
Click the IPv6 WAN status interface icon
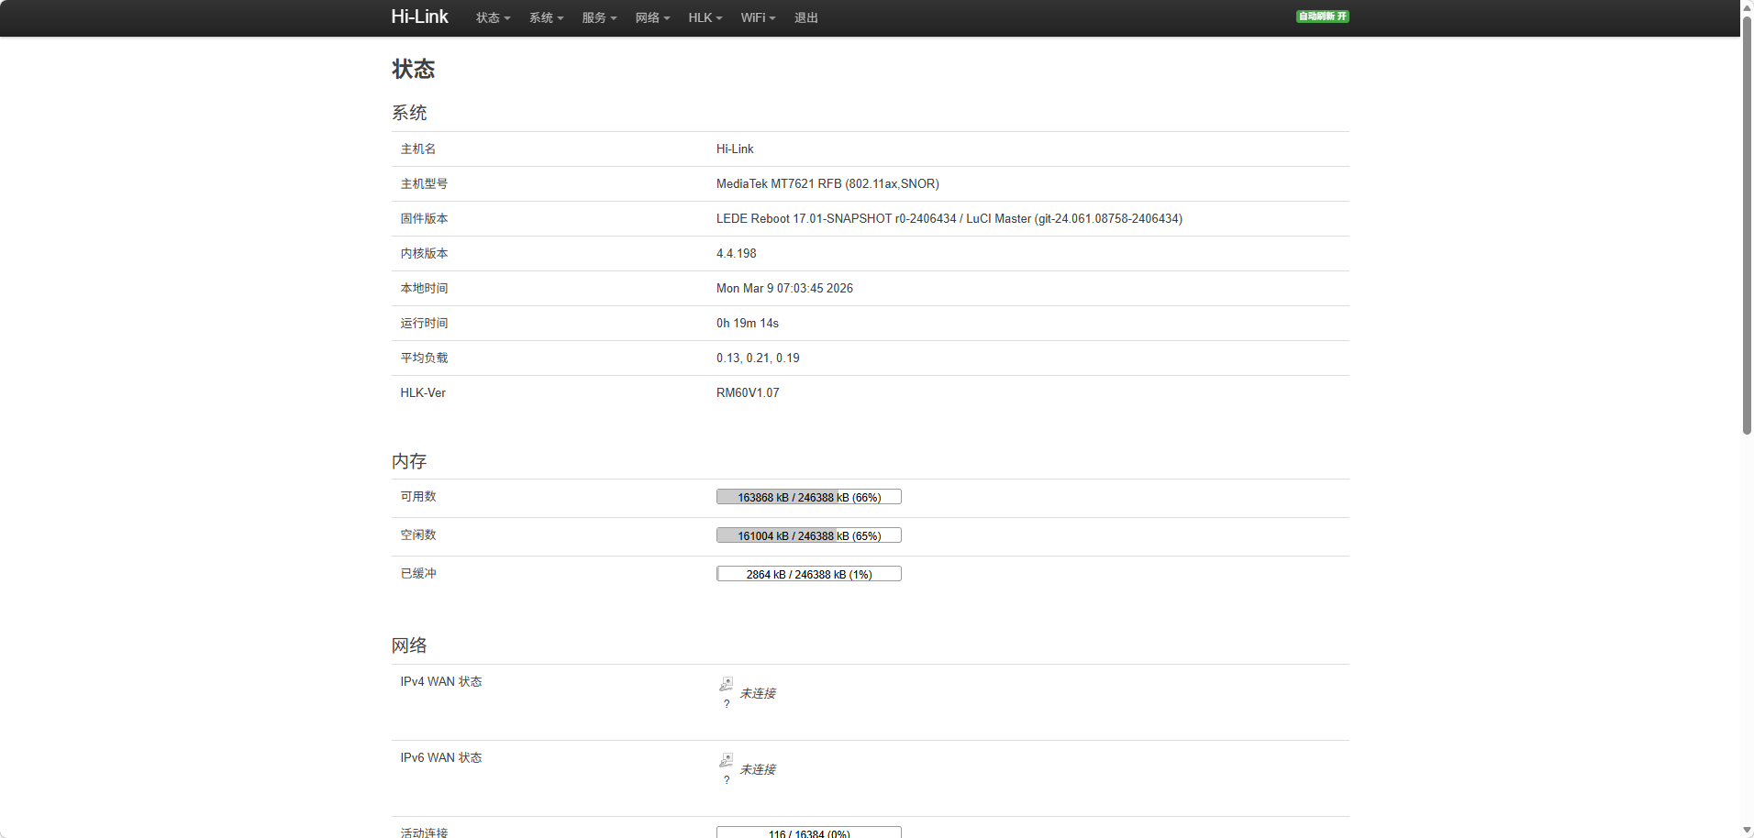[726, 761]
